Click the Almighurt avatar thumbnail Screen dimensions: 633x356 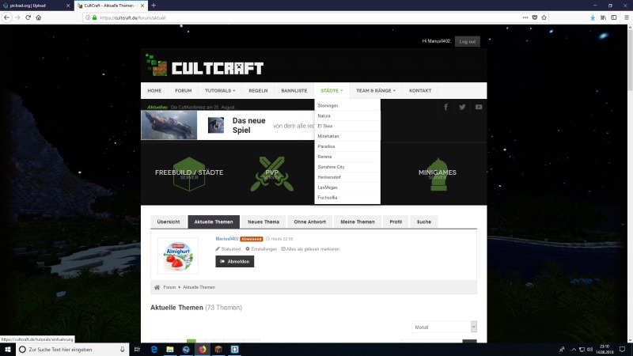click(x=177, y=256)
